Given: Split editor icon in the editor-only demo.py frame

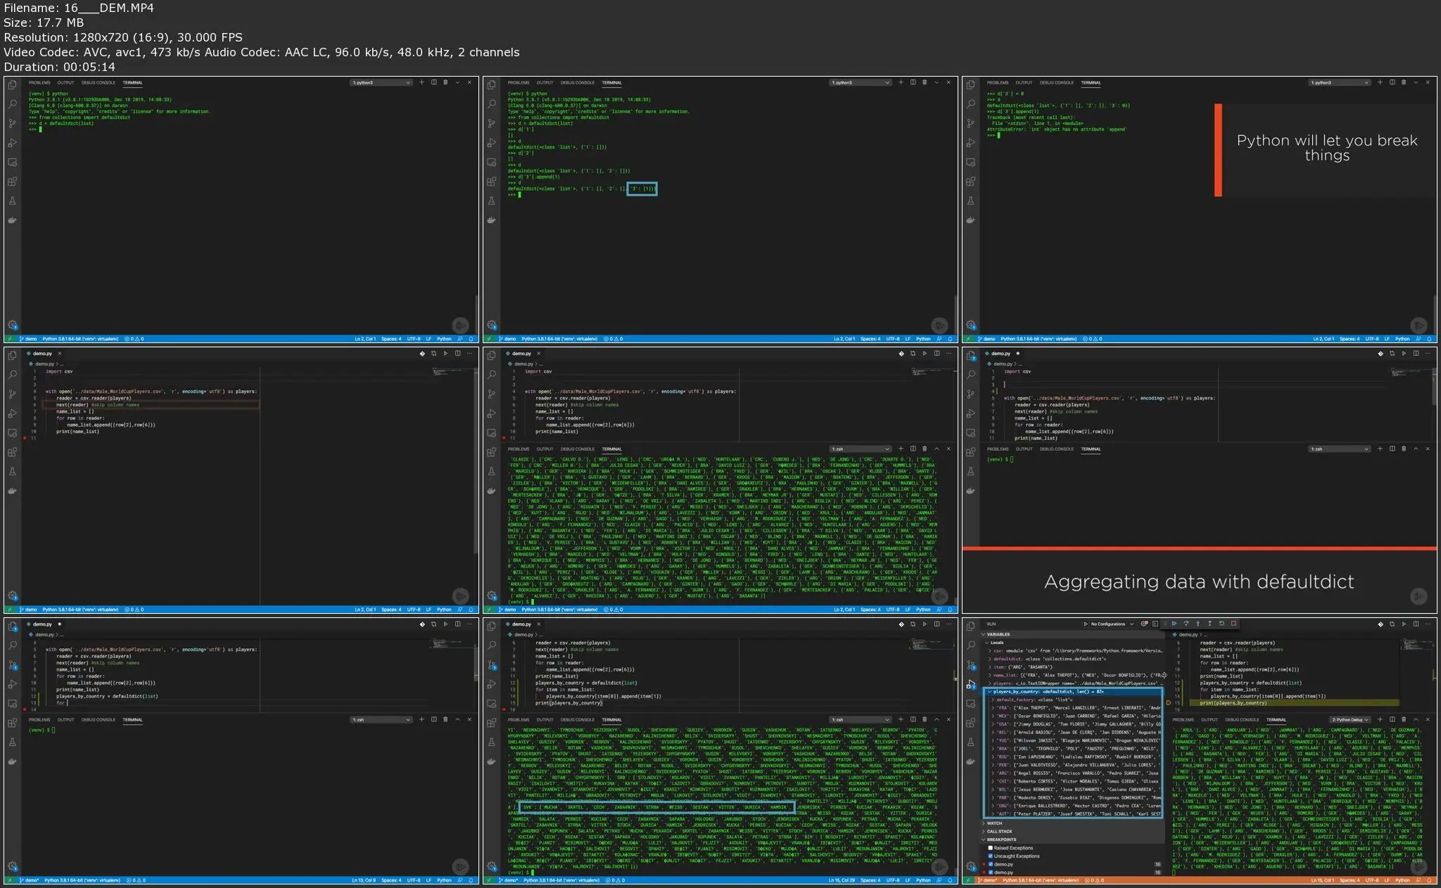Looking at the screenshot, I should 457,353.
